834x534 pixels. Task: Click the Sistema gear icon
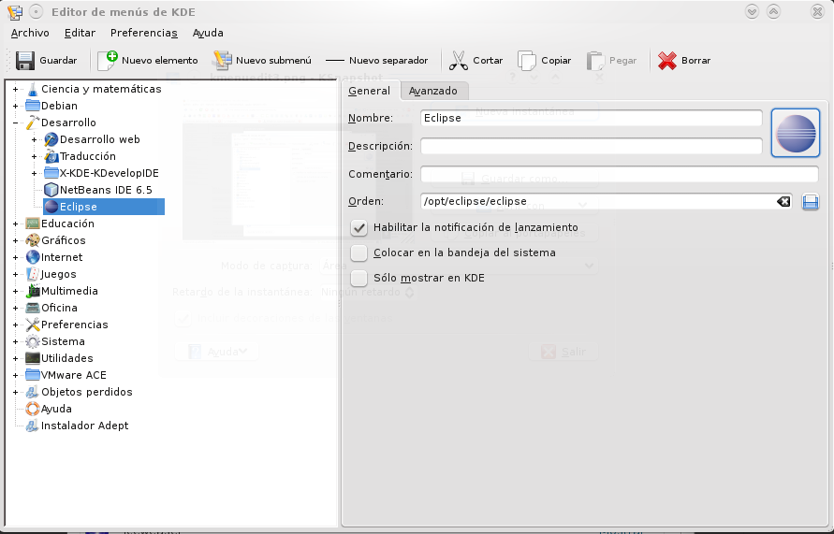[33, 341]
